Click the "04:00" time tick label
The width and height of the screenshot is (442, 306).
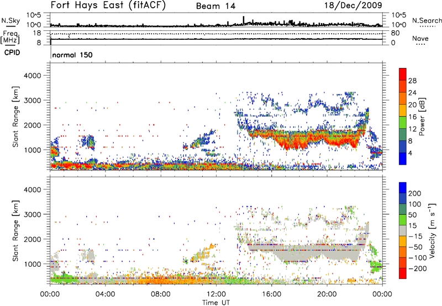coord(105,294)
